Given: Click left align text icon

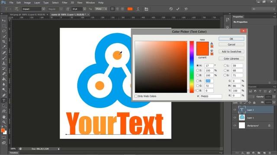Looking at the screenshot, I should tap(113, 9).
